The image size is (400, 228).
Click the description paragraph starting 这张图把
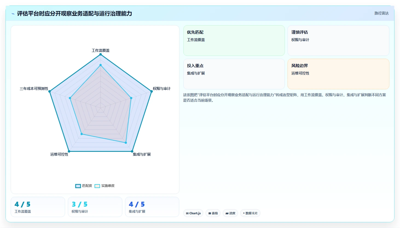285,98
